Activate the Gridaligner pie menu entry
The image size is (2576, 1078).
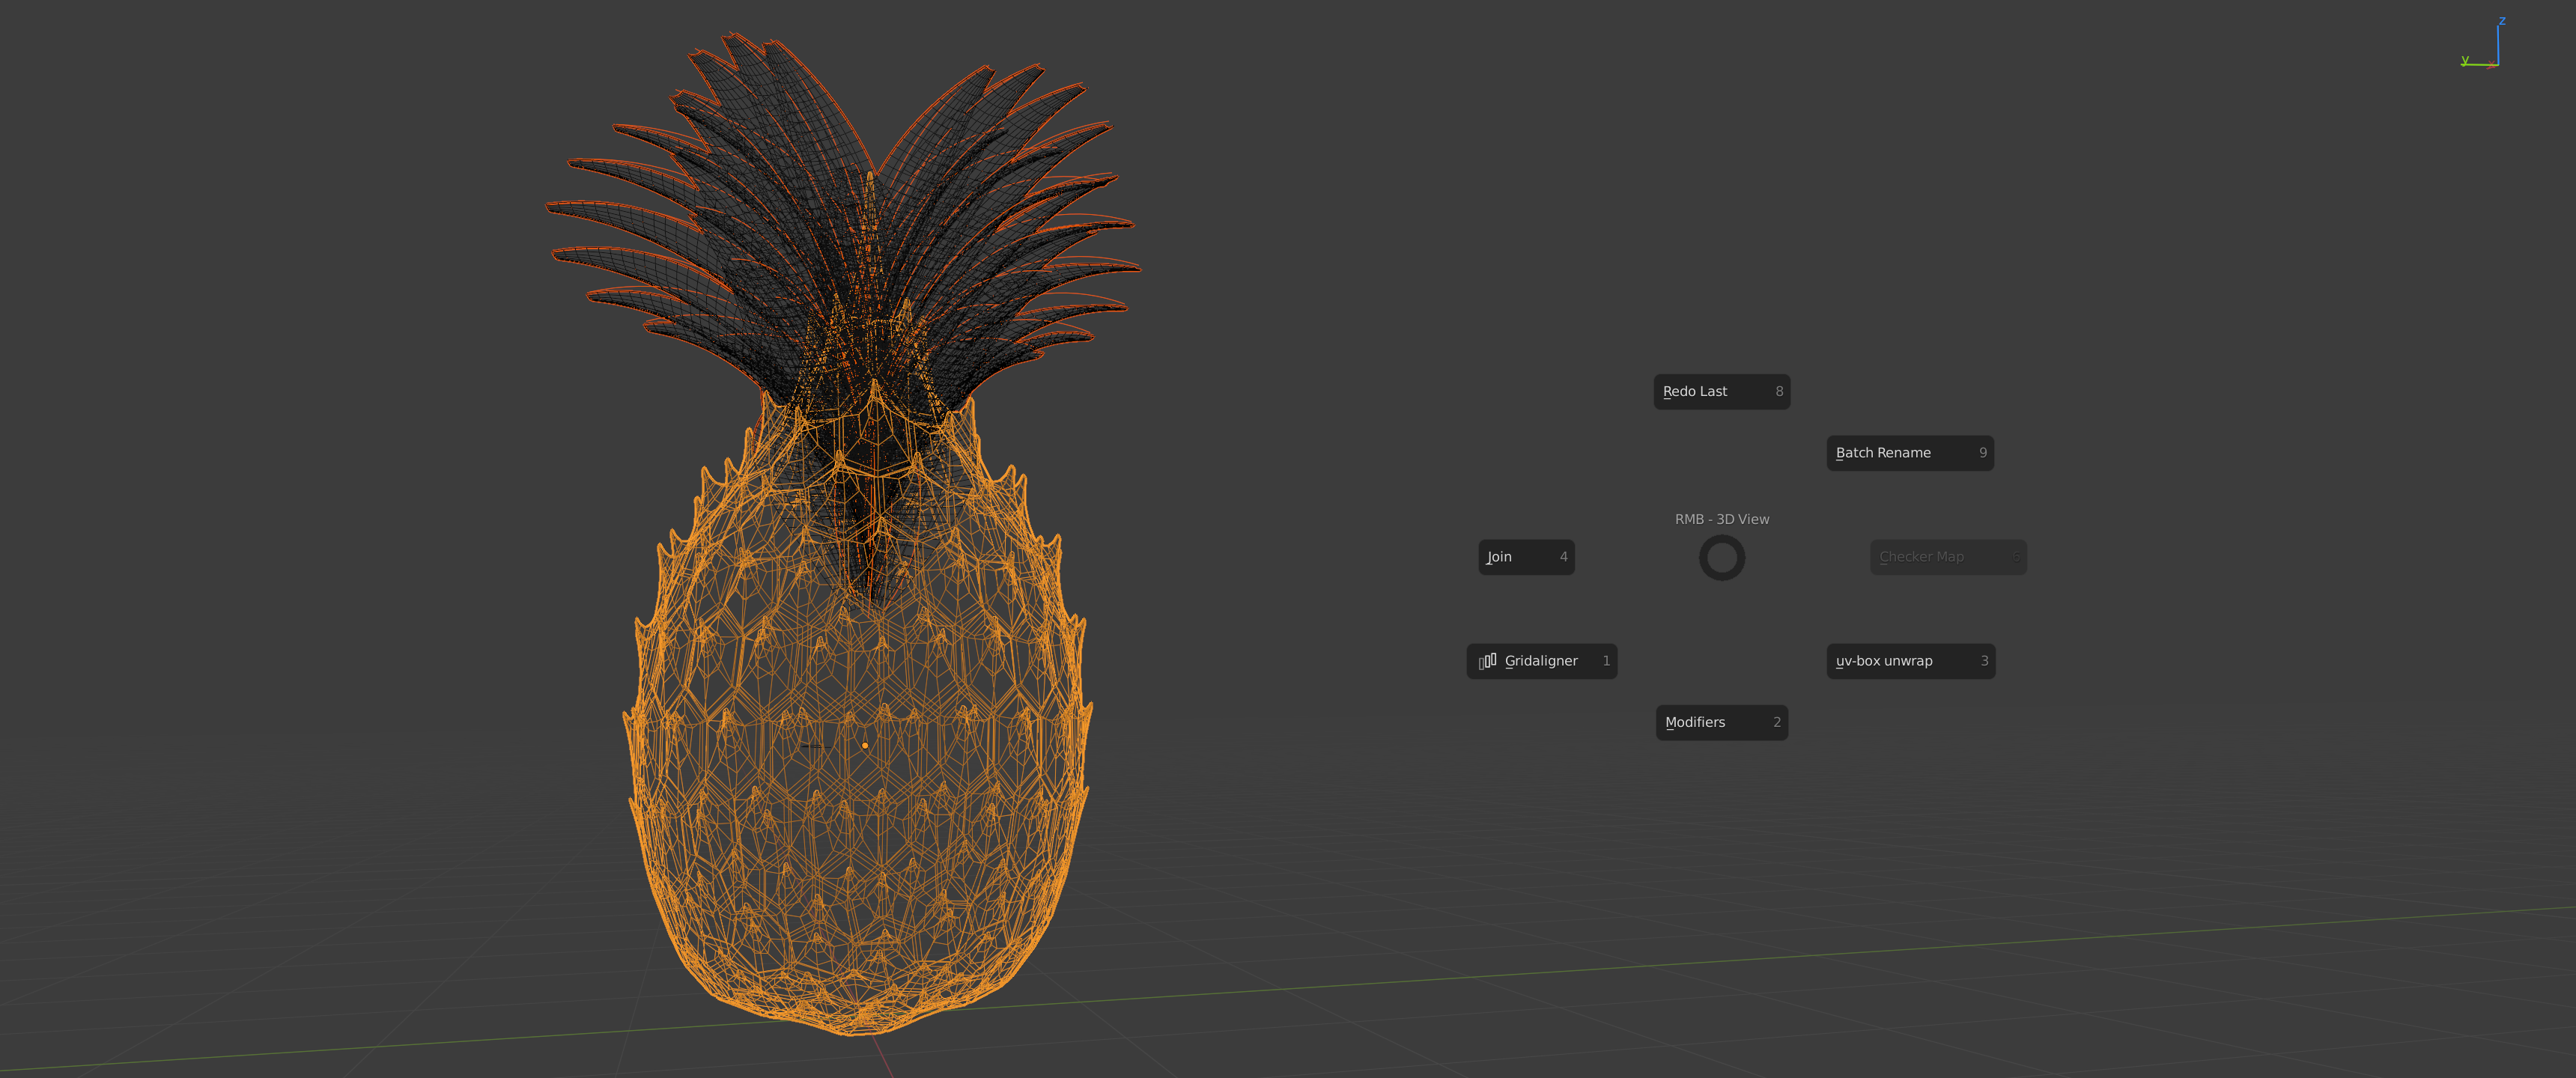pos(1541,661)
